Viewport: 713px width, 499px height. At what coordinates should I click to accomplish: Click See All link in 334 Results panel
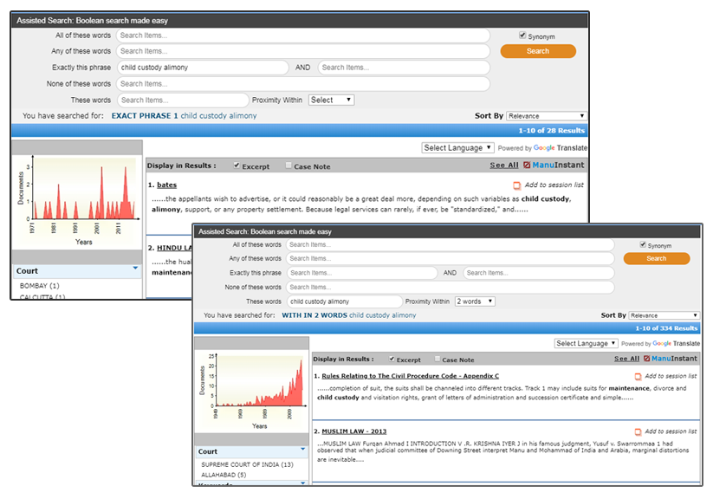point(626,359)
